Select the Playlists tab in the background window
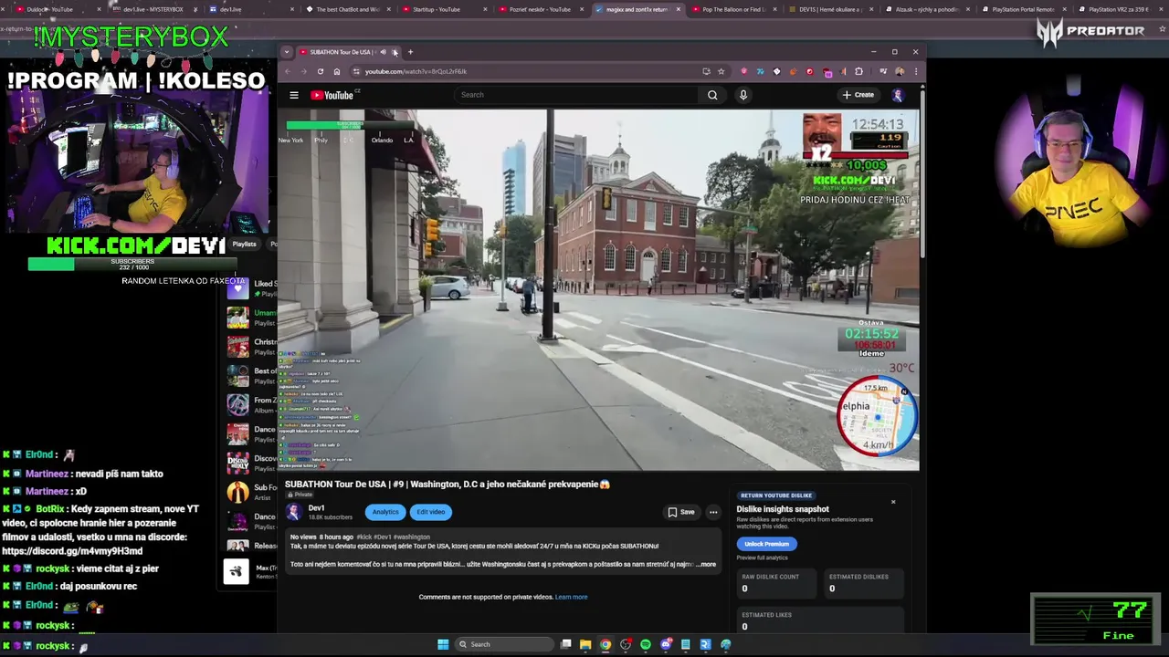 (x=244, y=244)
